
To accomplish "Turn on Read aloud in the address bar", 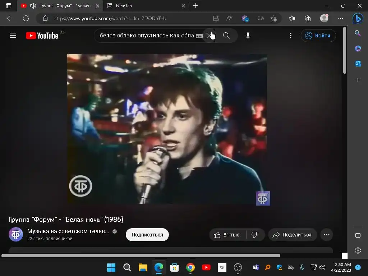I will point(229,18).
